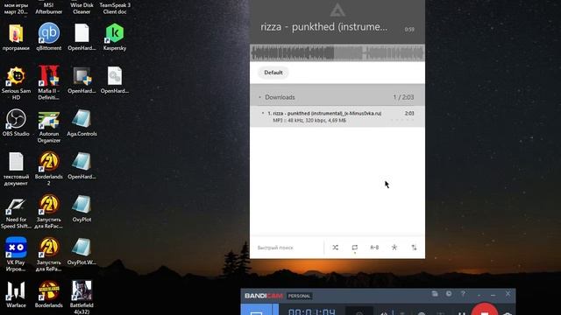Viewport: 561px width, 315px height.
Task: Click Bandicam's 00:01:04 recording timer
Action: tap(312, 311)
